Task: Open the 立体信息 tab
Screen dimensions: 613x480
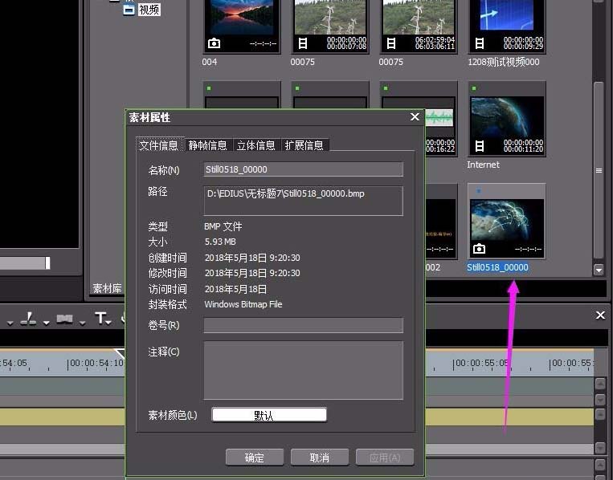Action: click(256, 145)
